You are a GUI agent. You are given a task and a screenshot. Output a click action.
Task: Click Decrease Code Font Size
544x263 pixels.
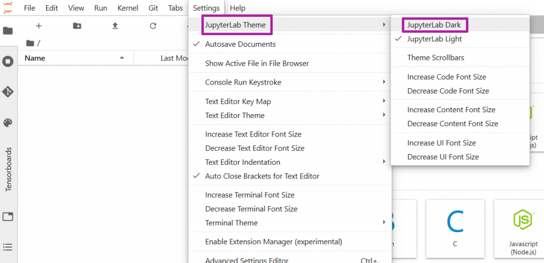point(460,90)
